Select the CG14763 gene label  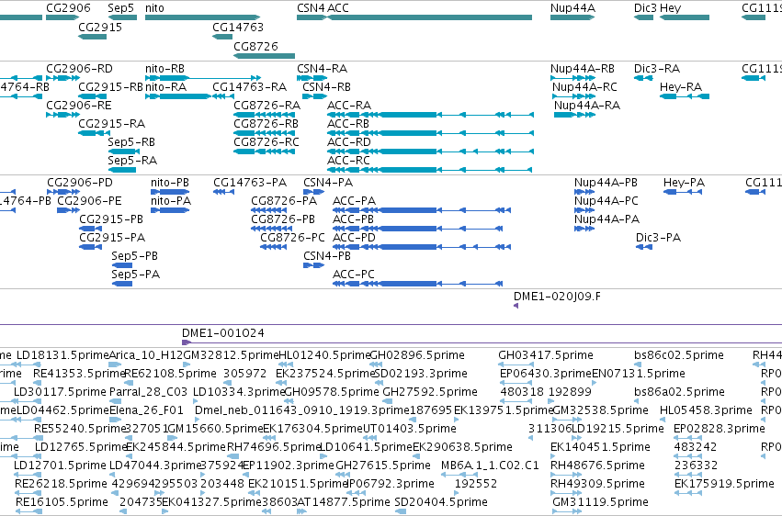pos(238,27)
